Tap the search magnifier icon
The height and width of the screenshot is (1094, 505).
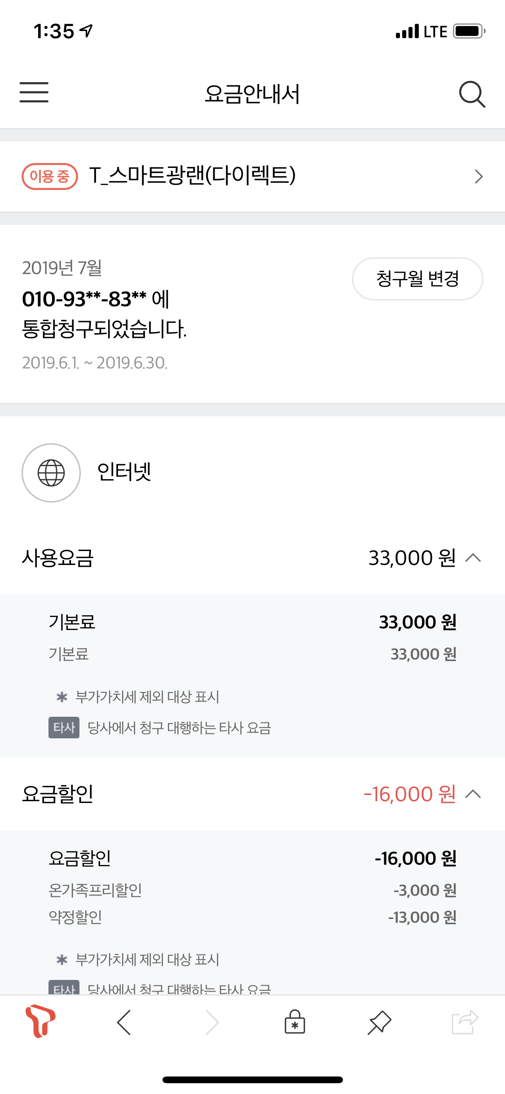pyautogui.click(x=472, y=94)
